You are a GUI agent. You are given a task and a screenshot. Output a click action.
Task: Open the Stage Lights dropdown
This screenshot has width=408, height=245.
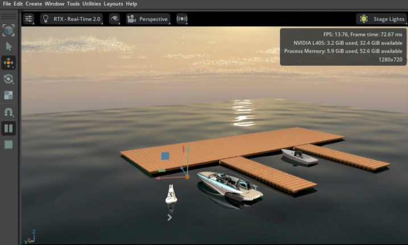coord(381,19)
